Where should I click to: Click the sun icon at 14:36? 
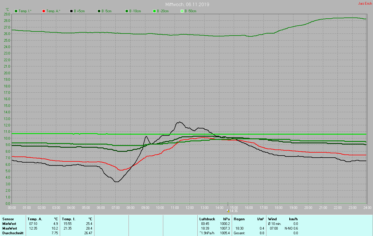[x=228, y=210]
